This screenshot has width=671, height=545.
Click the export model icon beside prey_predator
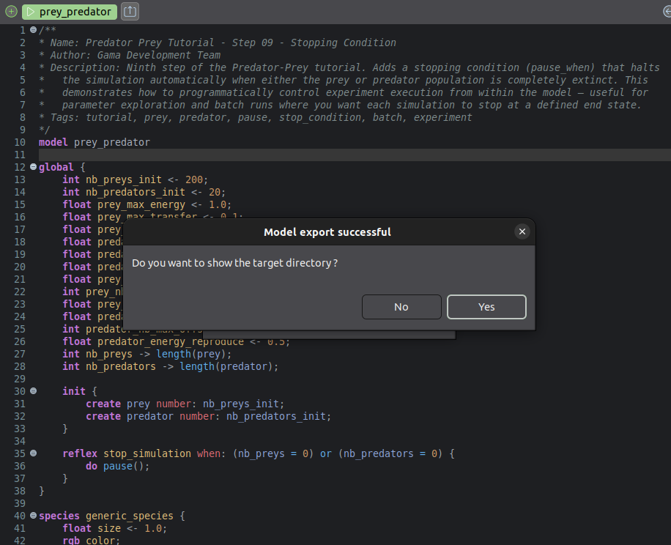click(x=130, y=12)
